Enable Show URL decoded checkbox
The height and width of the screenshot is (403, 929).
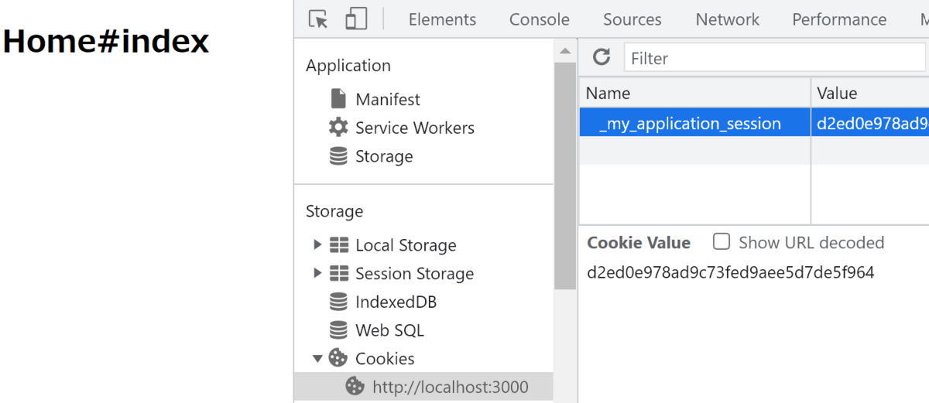pos(722,242)
